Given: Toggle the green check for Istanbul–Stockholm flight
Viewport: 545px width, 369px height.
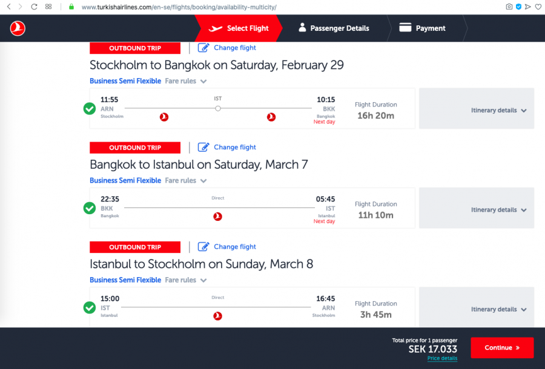Looking at the screenshot, I should [89, 308].
